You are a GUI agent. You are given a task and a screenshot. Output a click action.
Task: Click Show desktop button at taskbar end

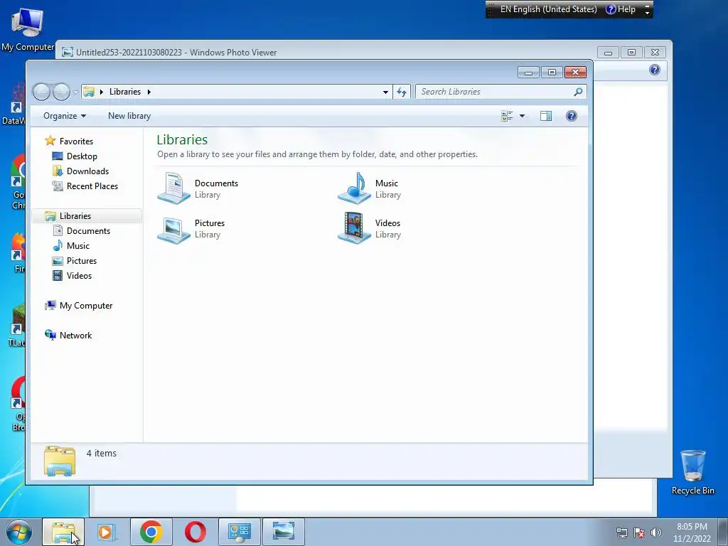(723, 532)
